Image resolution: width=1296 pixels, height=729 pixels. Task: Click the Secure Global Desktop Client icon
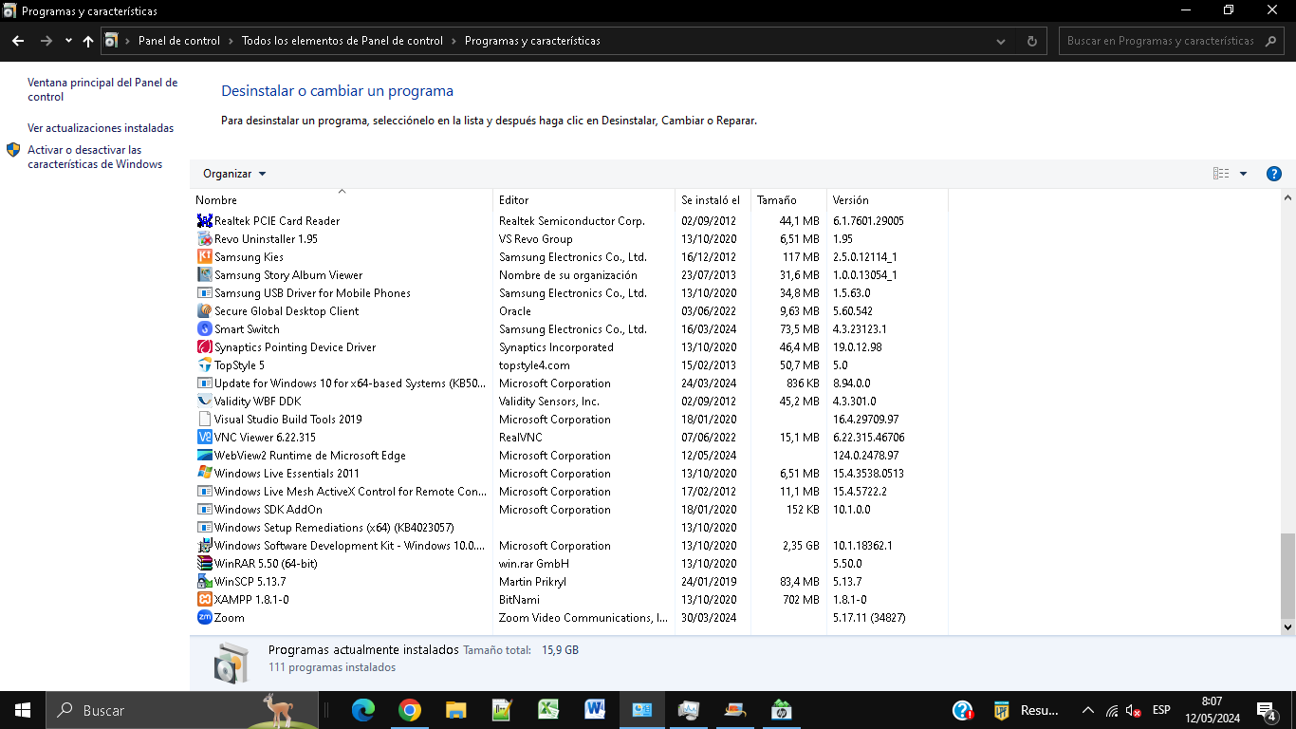[x=204, y=311]
